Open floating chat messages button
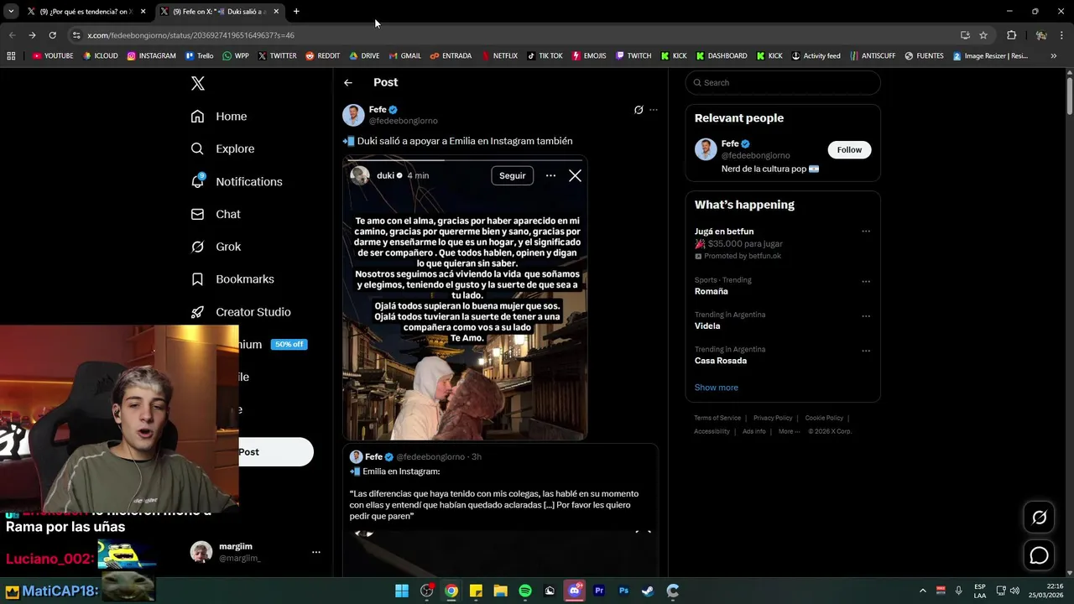Image resolution: width=1074 pixels, height=604 pixels. tap(1039, 555)
